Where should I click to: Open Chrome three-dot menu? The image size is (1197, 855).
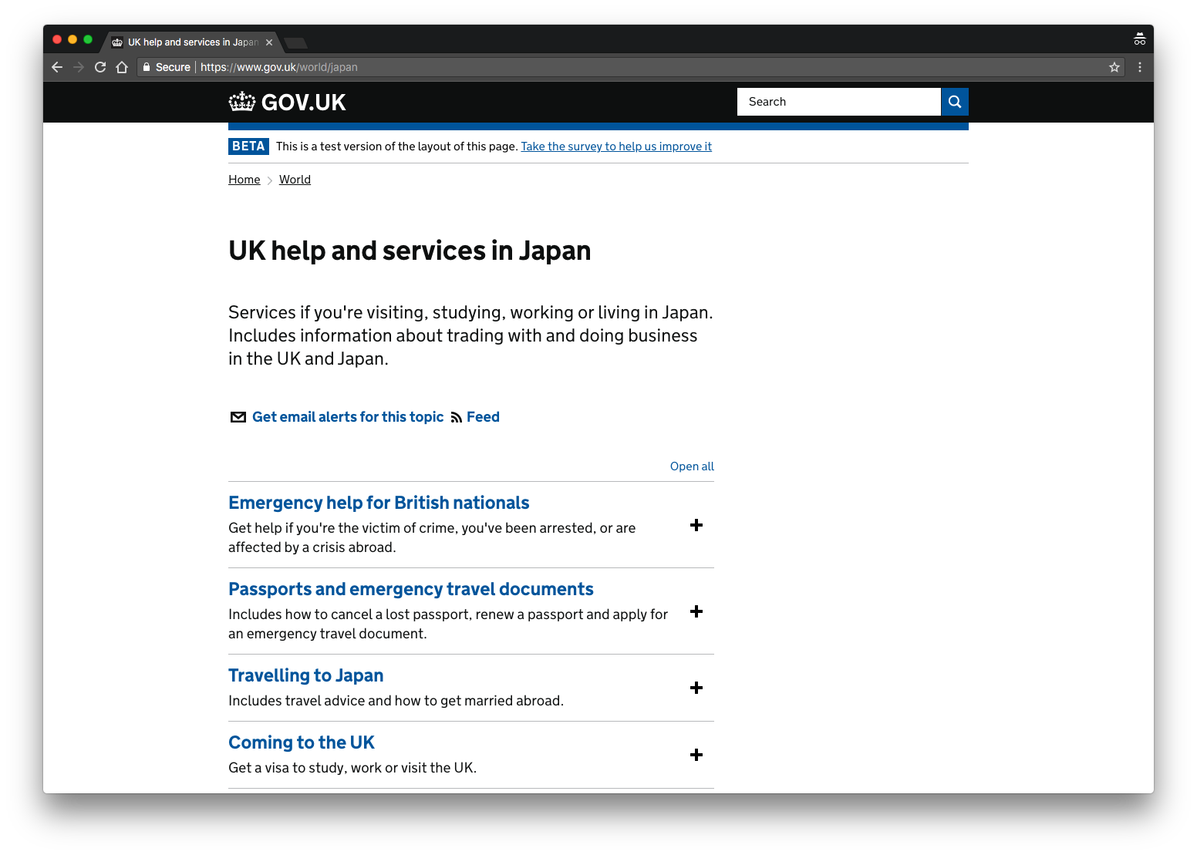point(1140,67)
